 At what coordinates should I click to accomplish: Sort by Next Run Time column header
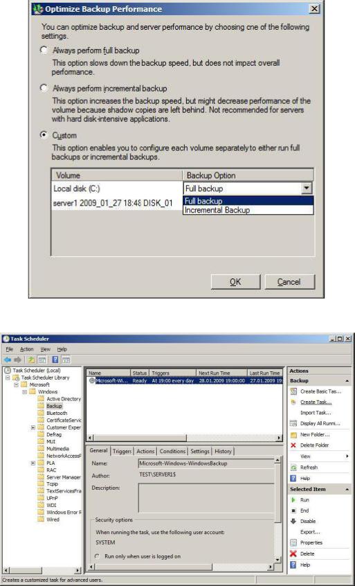coord(221,373)
